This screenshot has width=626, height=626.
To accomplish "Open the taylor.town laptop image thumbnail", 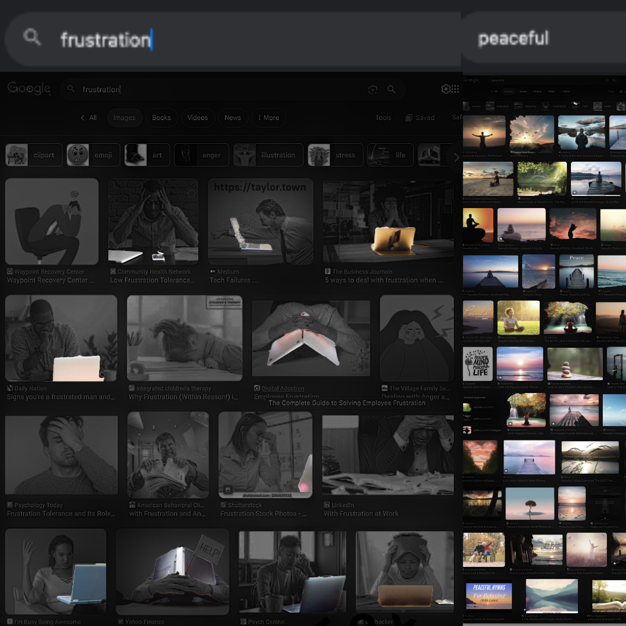I will tap(260, 221).
